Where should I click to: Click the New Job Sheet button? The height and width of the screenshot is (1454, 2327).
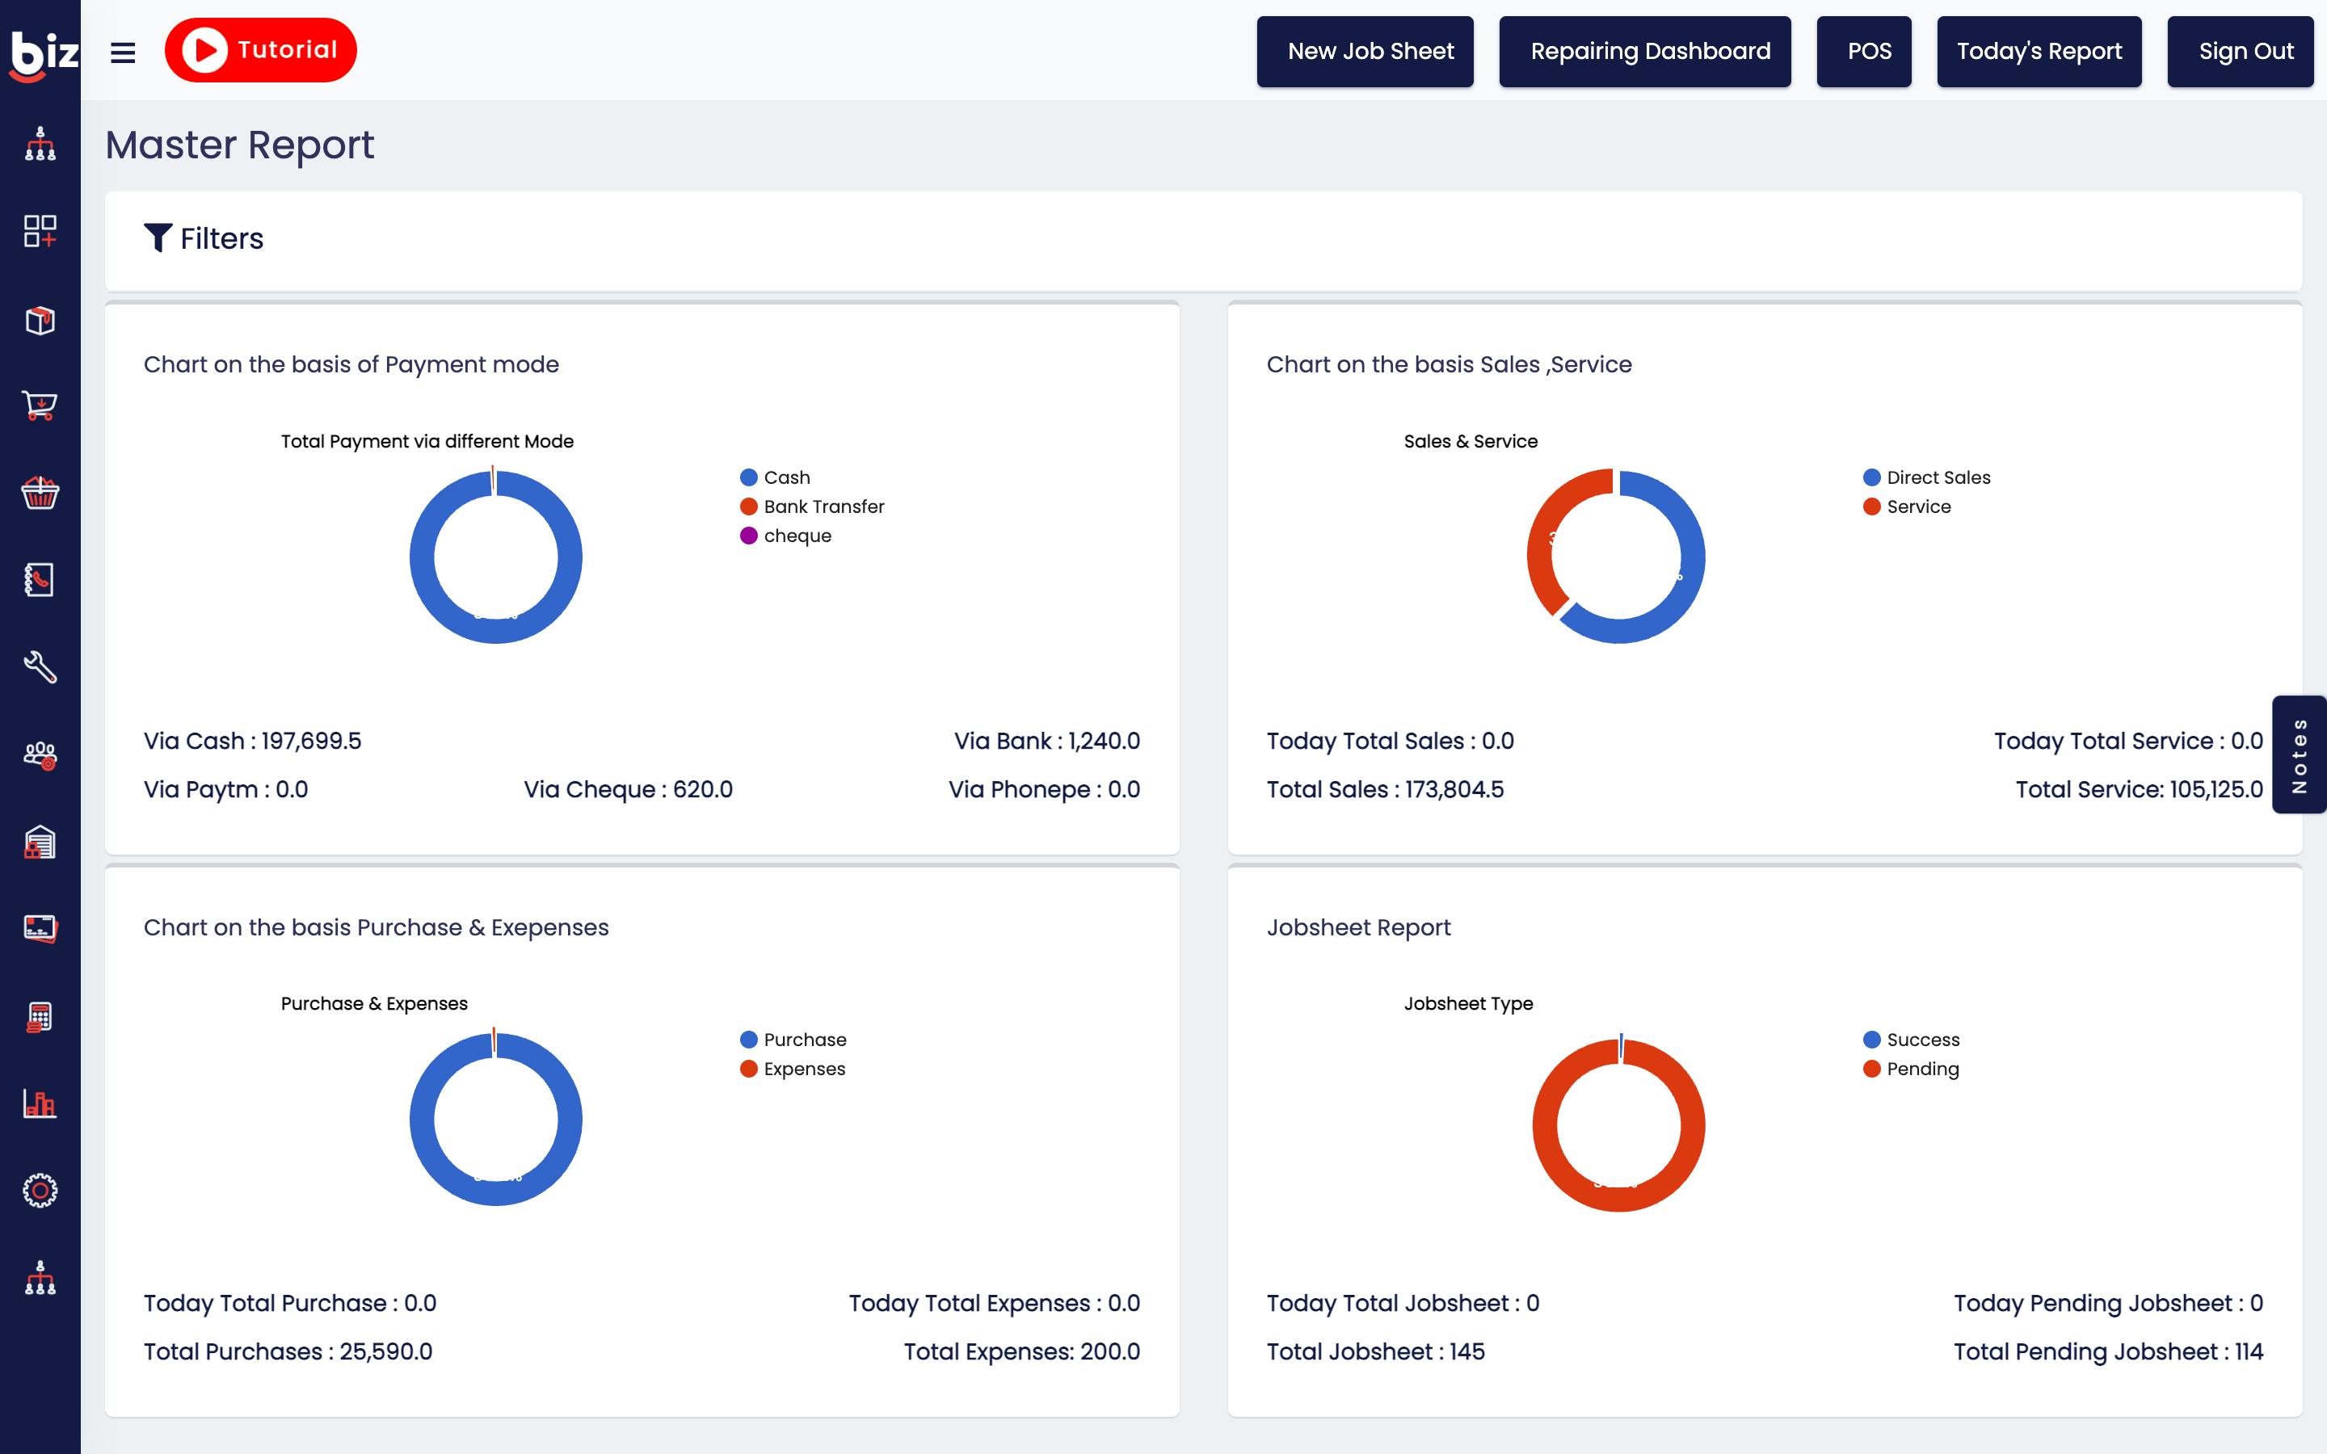pos(1365,51)
